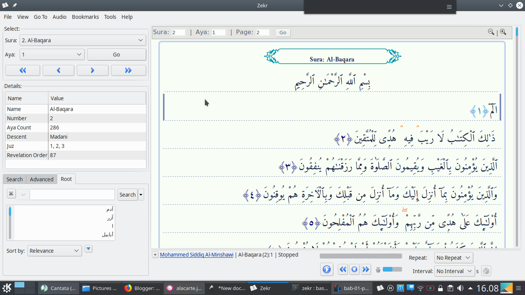This screenshot has height=295, width=525.
Task: Open the Mohammed Siddiq Al-Minshawi reciter link
Action: 196,255
